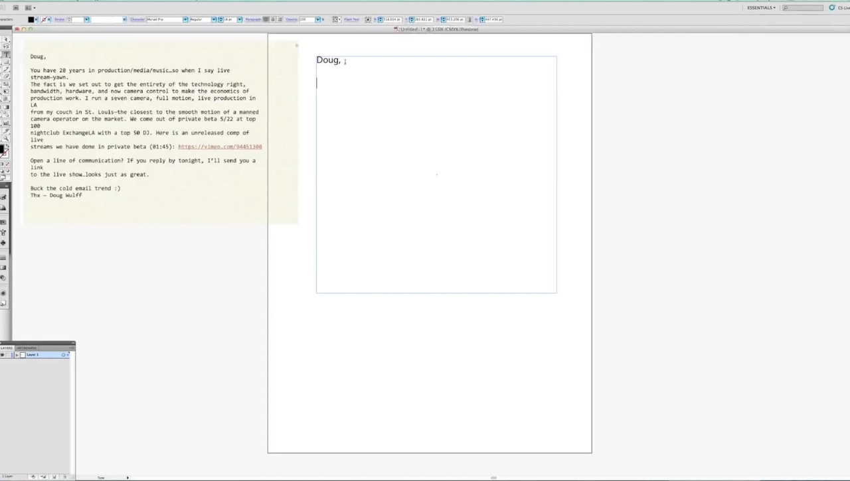Image resolution: width=850 pixels, height=481 pixels.
Task: Open the Go to Bridge icon
Action: 16,7
